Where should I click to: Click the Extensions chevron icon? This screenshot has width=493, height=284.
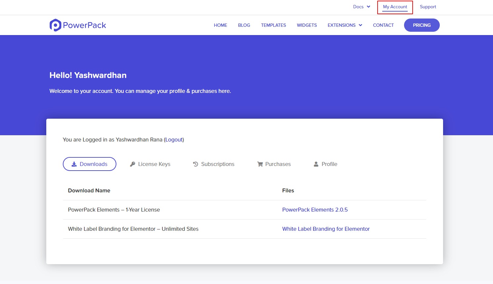pyautogui.click(x=360, y=25)
